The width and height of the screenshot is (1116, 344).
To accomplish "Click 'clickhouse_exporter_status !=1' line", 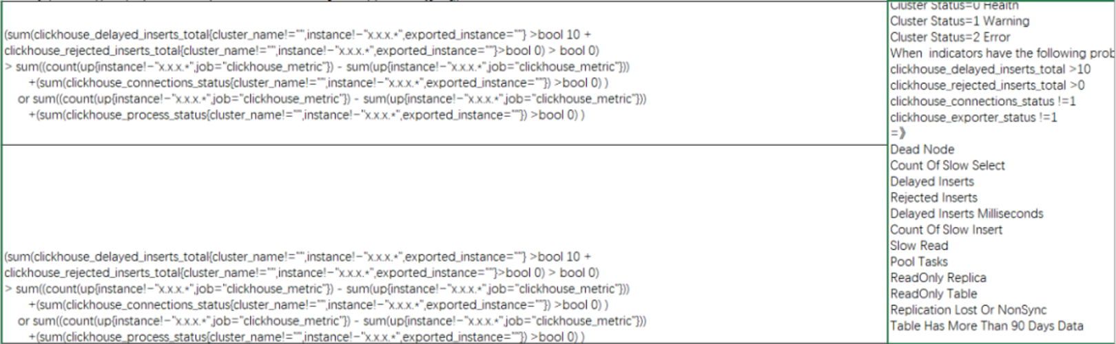I will 973,118.
